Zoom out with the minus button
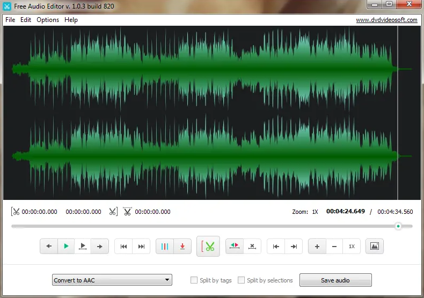This screenshot has height=298, width=424. click(334, 246)
